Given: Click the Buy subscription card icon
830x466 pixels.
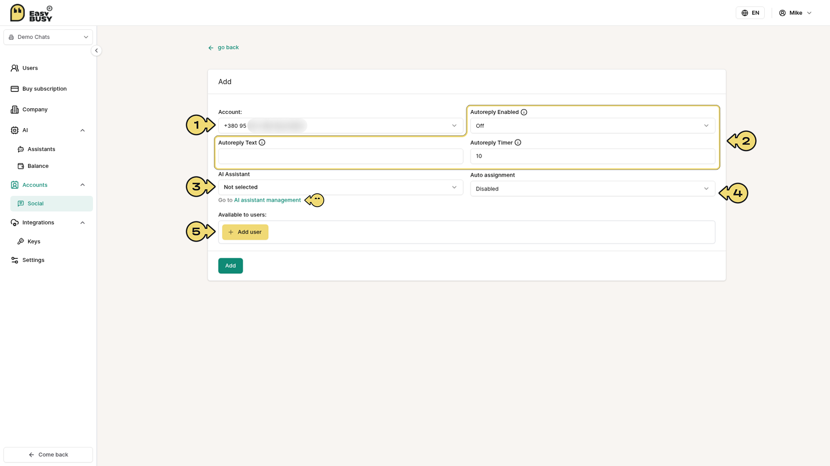Looking at the screenshot, I should pos(15,89).
